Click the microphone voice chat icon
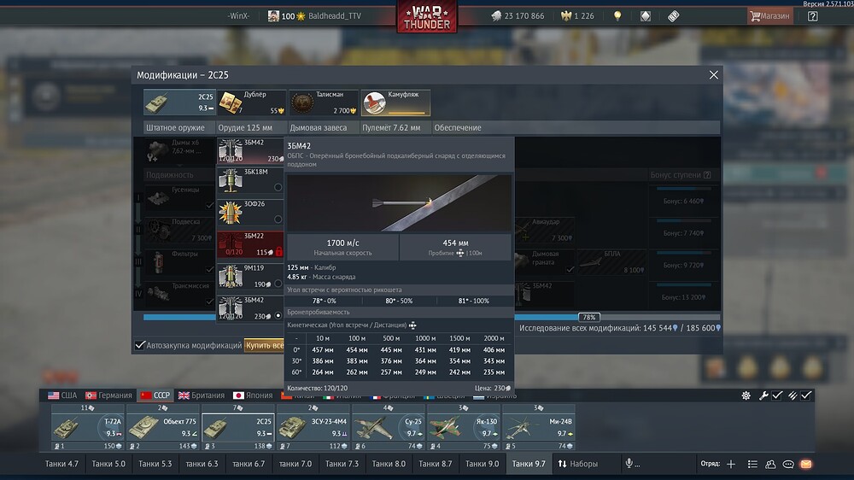 (x=629, y=463)
